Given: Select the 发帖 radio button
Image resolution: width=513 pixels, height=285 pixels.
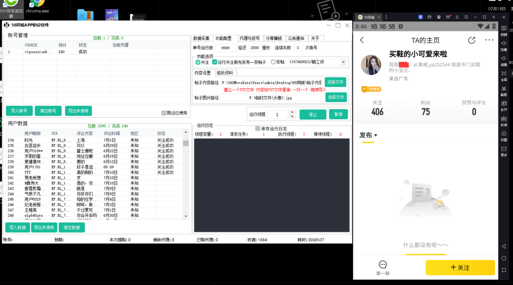Looking at the screenshot, I should (x=273, y=62).
